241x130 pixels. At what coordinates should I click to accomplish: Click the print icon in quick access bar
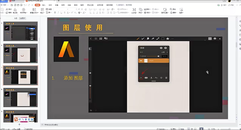18,5
